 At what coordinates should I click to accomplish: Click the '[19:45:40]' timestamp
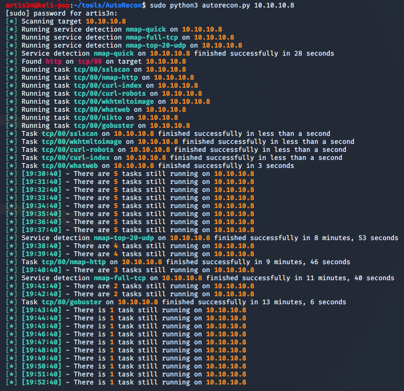point(42,326)
